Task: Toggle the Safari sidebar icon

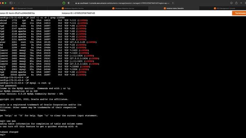Action: pyautogui.click(x=11, y=3)
